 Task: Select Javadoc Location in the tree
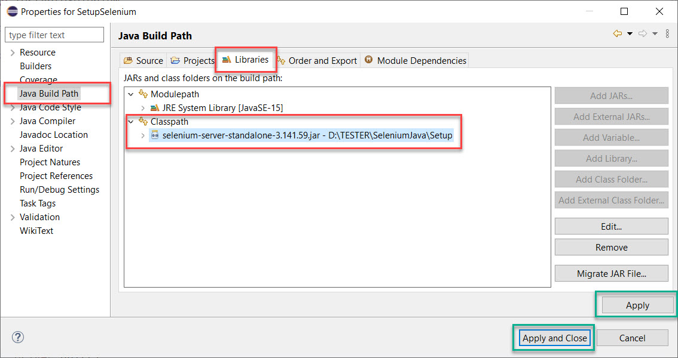[54, 135]
